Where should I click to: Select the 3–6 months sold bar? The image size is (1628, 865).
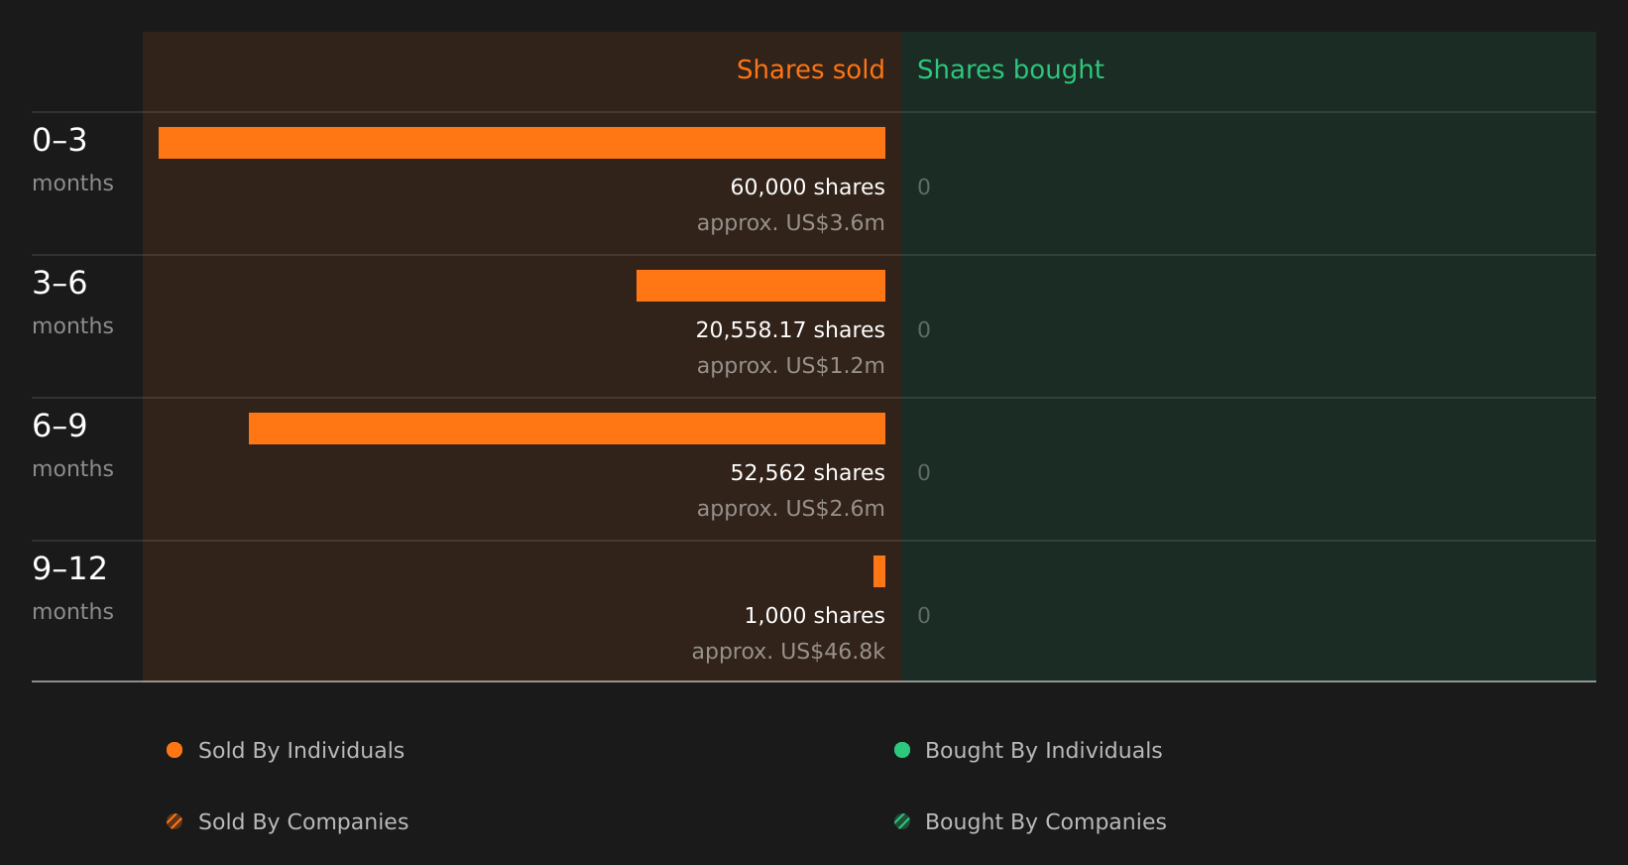(x=760, y=286)
